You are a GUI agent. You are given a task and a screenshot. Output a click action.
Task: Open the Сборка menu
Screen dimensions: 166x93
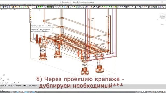coord(9,5)
